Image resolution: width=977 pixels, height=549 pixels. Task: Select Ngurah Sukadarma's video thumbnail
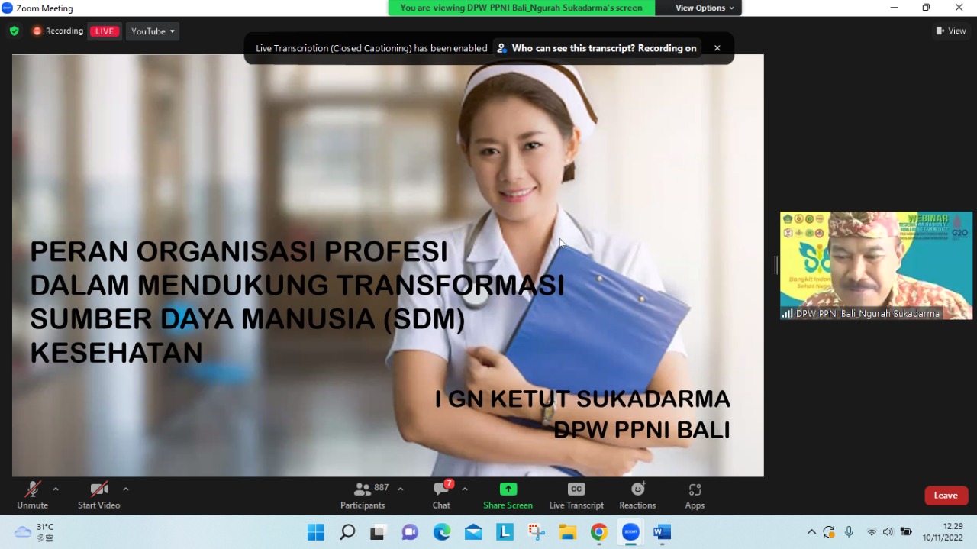(x=876, y=266)
